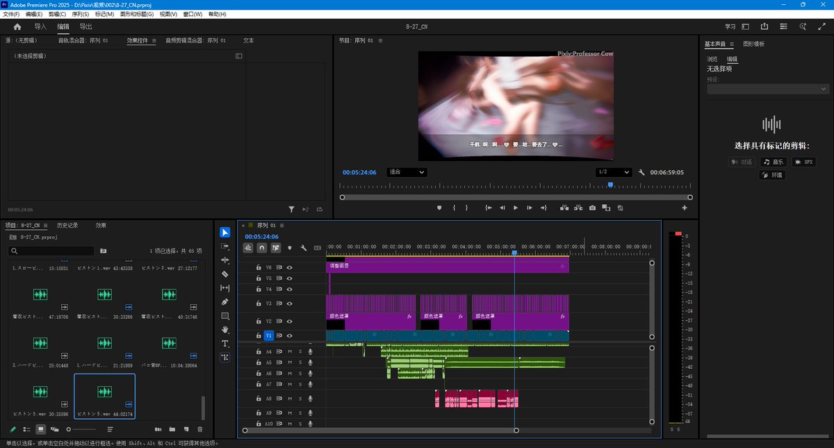Open the 剪辑(C) menu

58,14
